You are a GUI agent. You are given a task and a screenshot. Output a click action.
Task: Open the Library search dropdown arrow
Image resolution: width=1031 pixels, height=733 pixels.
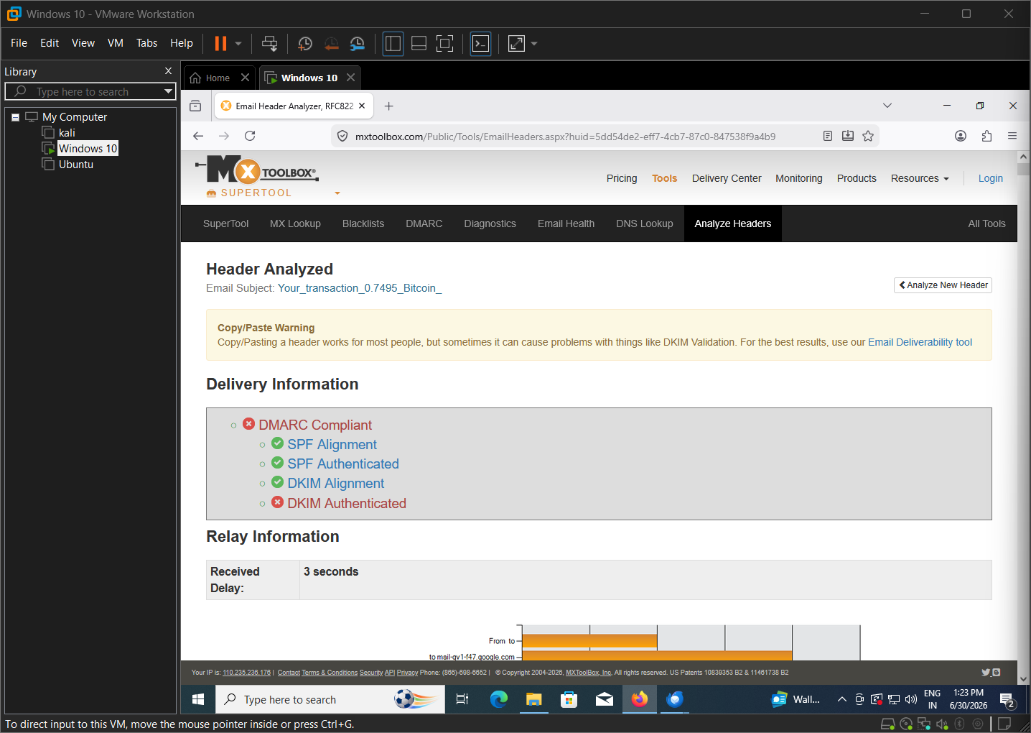[x=169, y=92]
